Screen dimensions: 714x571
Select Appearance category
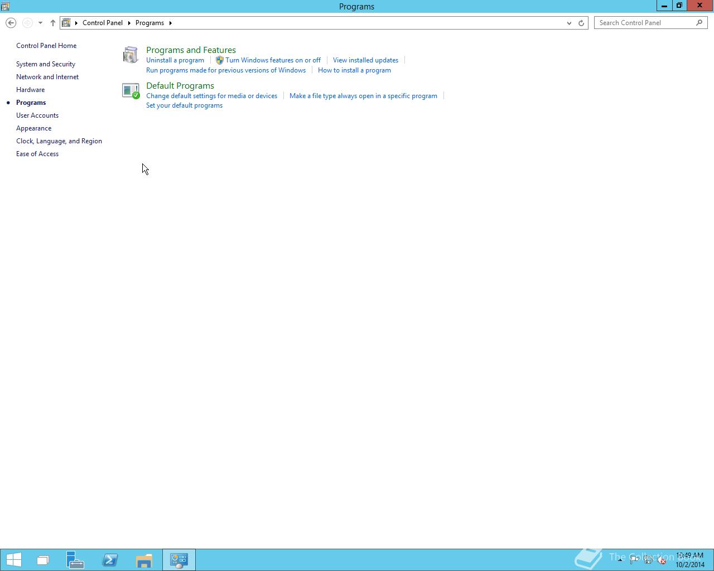(33, 128)
